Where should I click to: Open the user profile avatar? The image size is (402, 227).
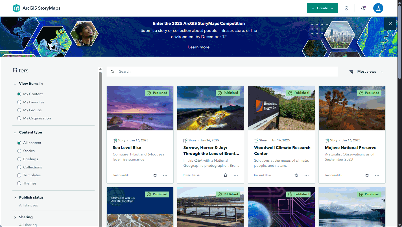(x=378, y=8)
